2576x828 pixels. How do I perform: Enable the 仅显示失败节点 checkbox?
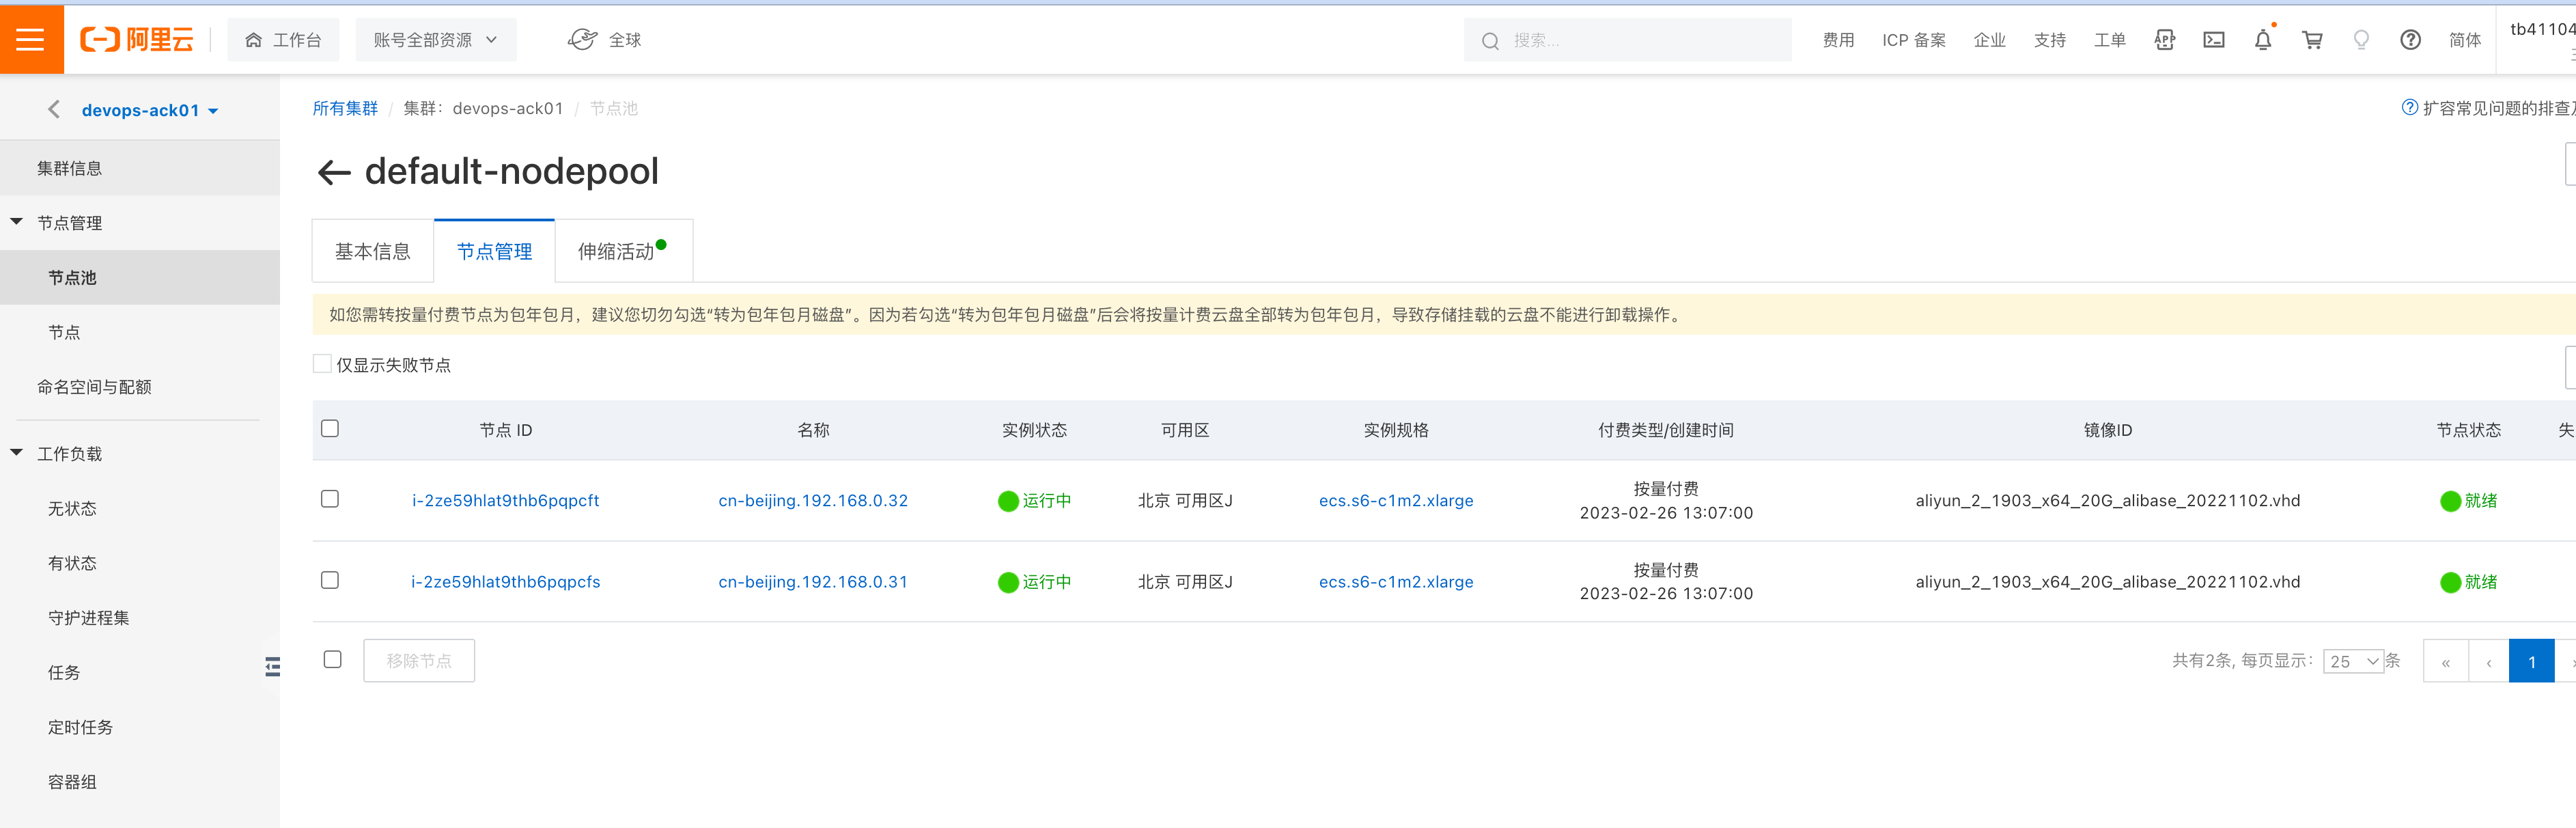322,364
